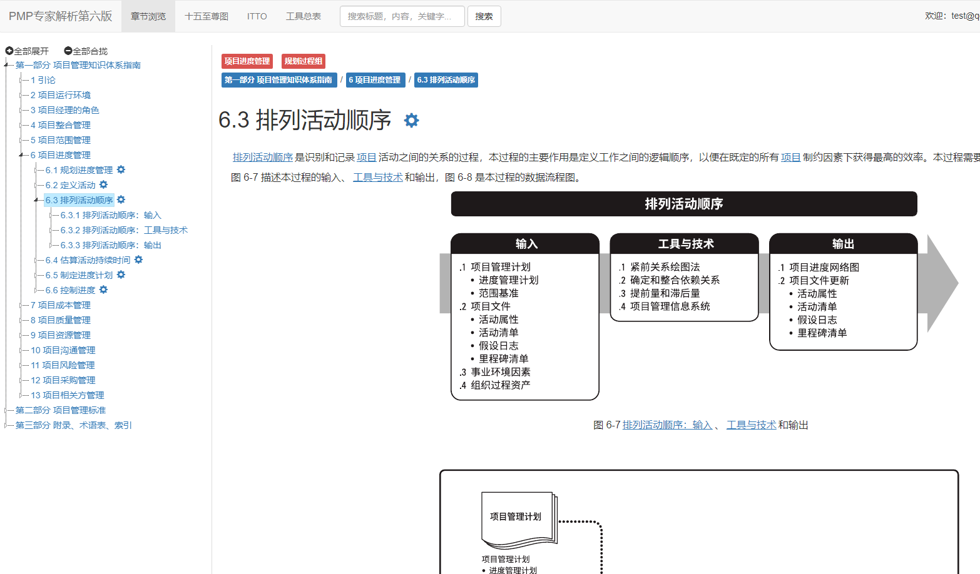Select tree item 4 项目整合管理
Screen dimensions: 980x574
pyautogui.click(x=61, y=125)
